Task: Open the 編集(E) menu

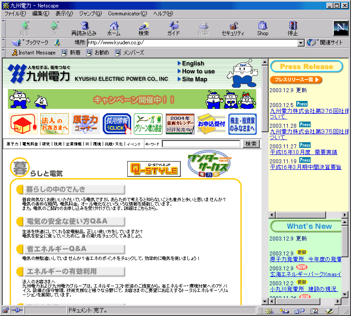Action: 40,14
